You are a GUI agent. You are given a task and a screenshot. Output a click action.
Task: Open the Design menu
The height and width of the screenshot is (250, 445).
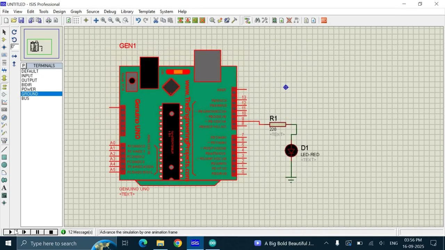pos(59,11)
